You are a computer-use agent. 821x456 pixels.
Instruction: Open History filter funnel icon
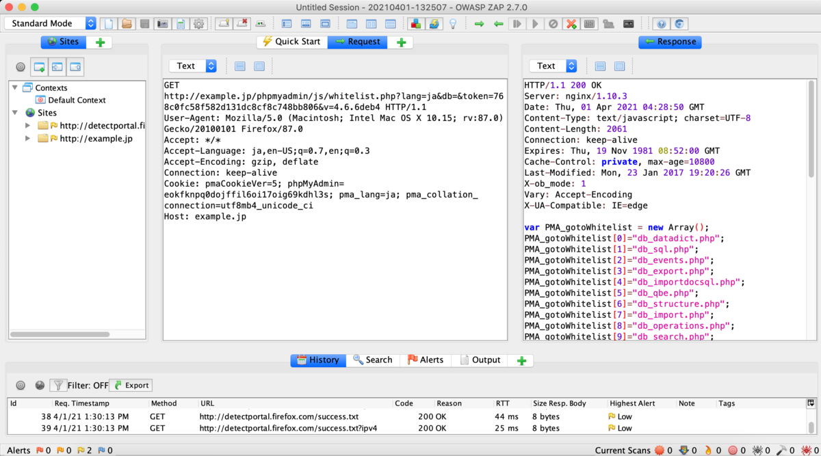tap(59, 385)
